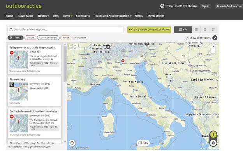Click closure icon on Eschachalm card

[x=12, y=116]
